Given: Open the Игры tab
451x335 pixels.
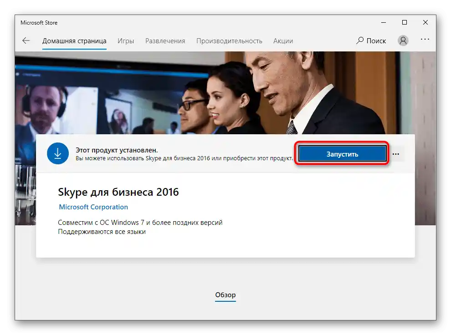Looking at the screenshot, I should pos(126,41).
